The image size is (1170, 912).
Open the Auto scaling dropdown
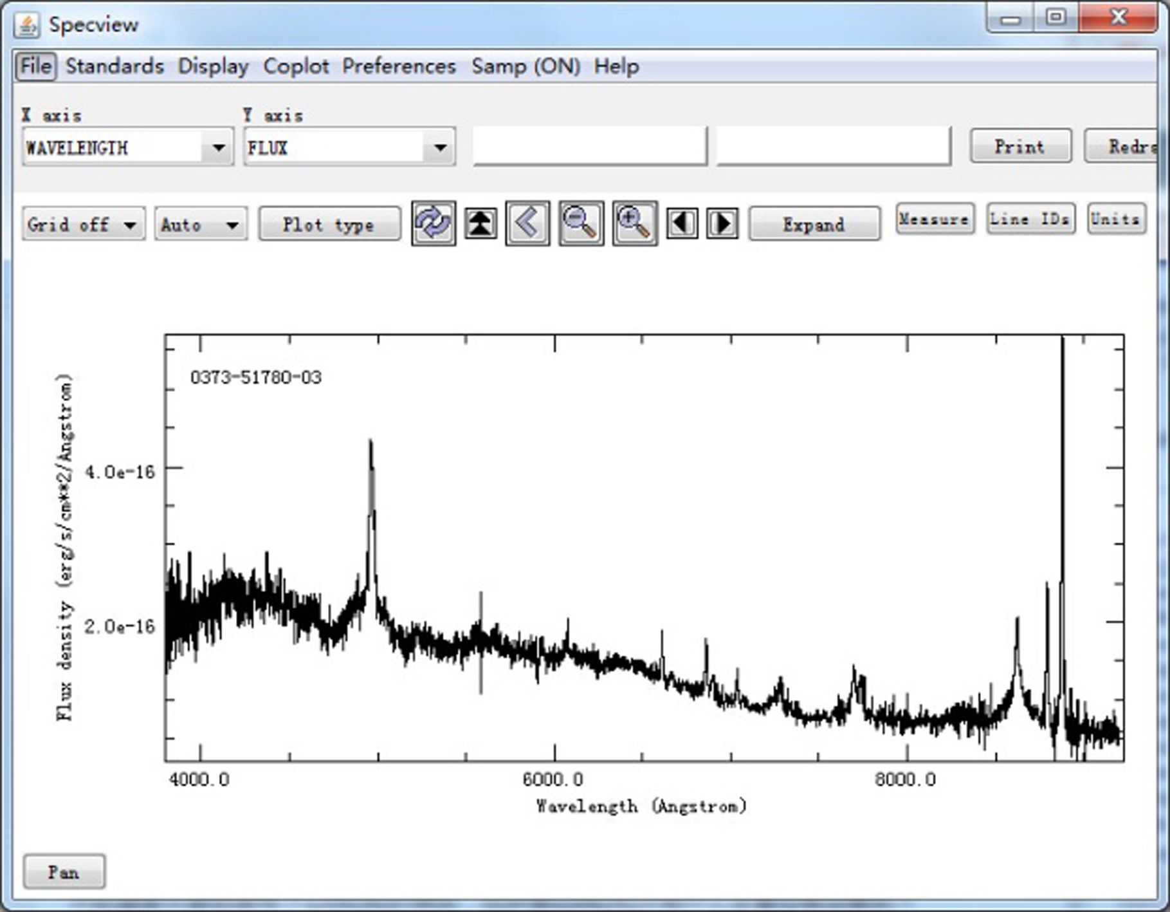(x=201, y=225)
